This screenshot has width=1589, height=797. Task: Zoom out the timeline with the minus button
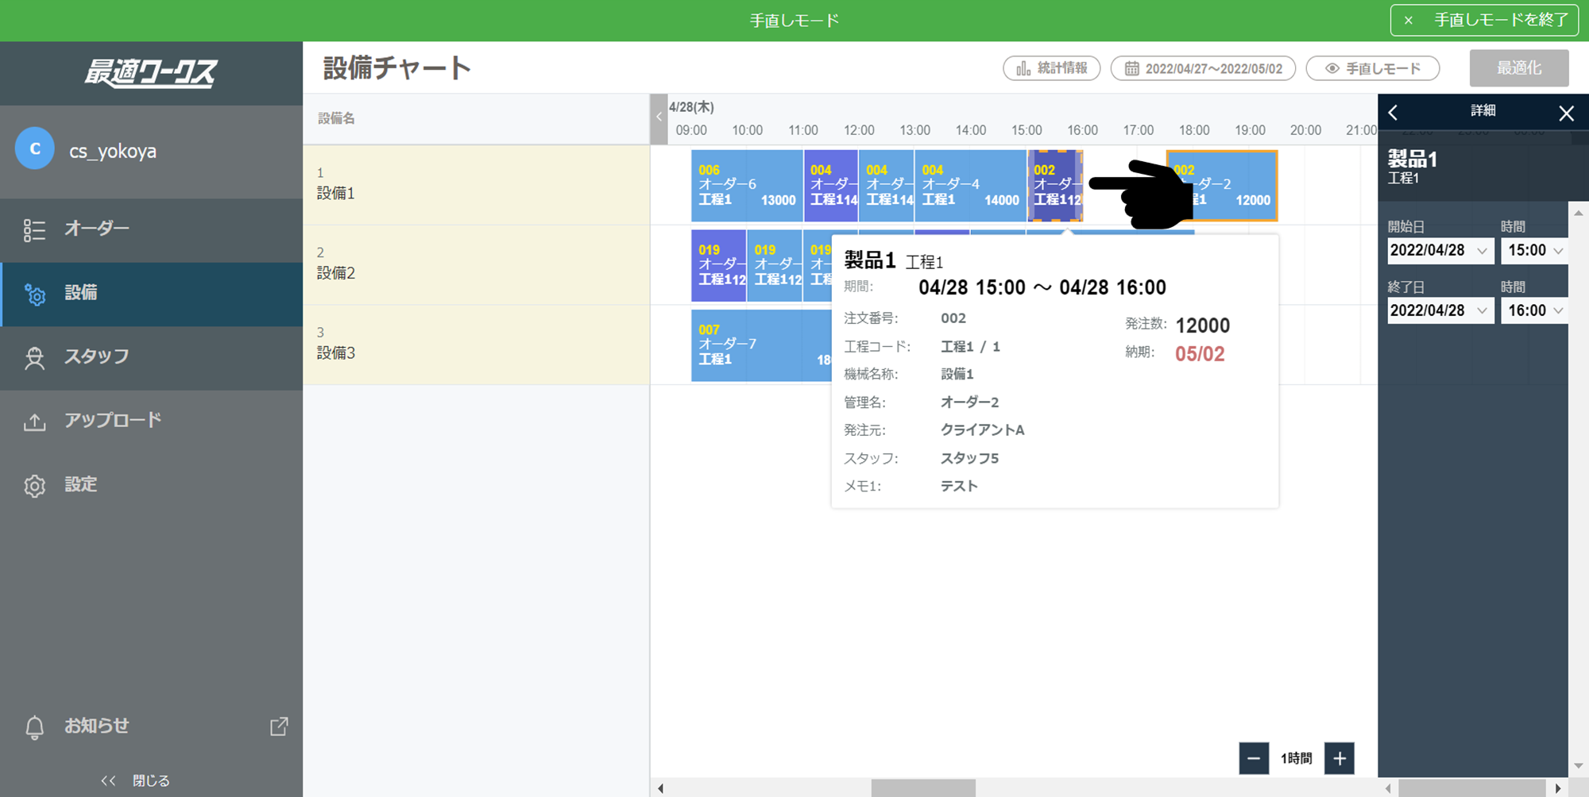tap(1254, 758)
